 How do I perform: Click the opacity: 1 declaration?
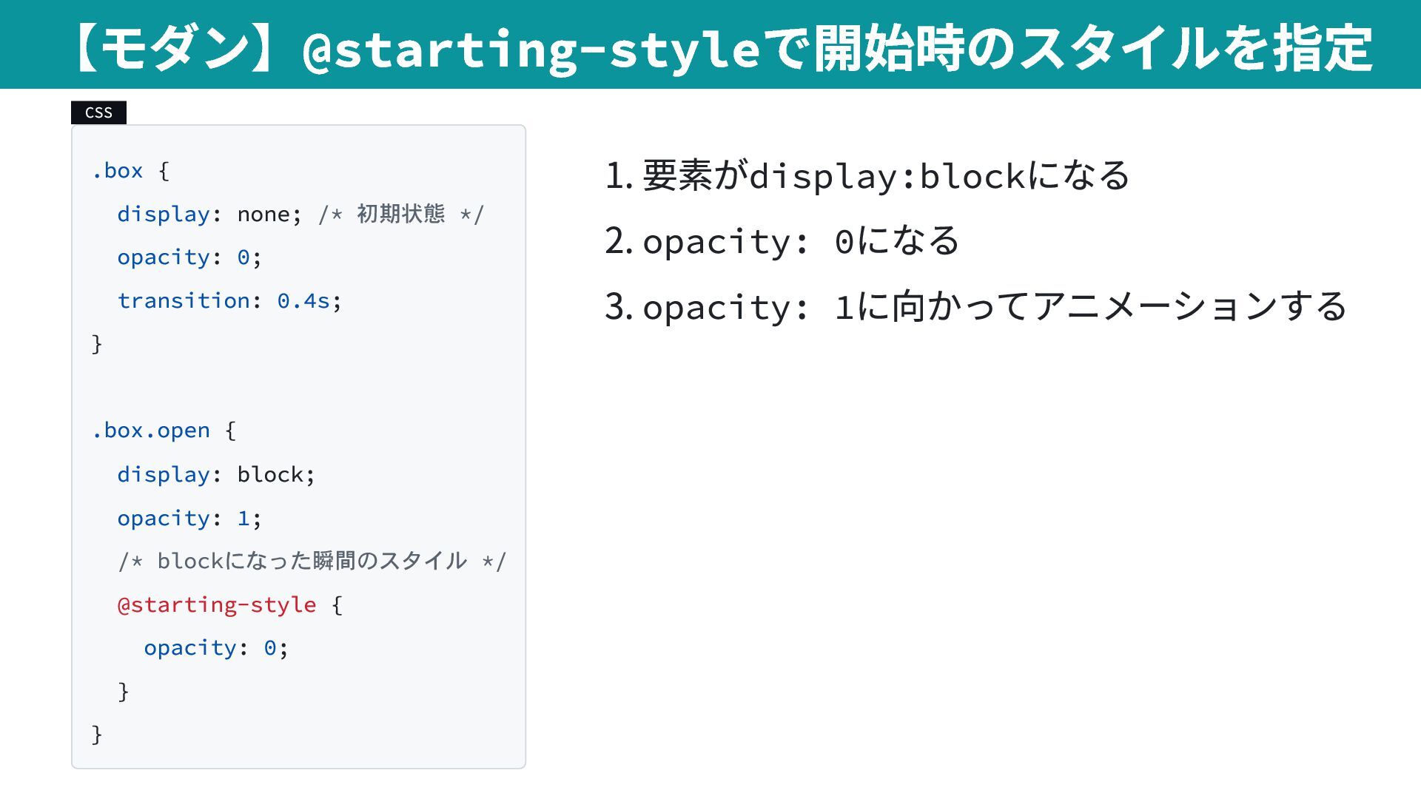(x=189, y=518)
